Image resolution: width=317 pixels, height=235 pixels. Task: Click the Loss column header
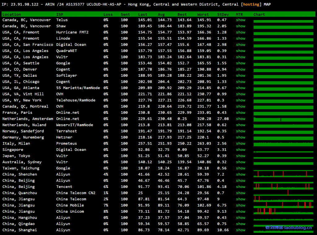click(108, 15)
